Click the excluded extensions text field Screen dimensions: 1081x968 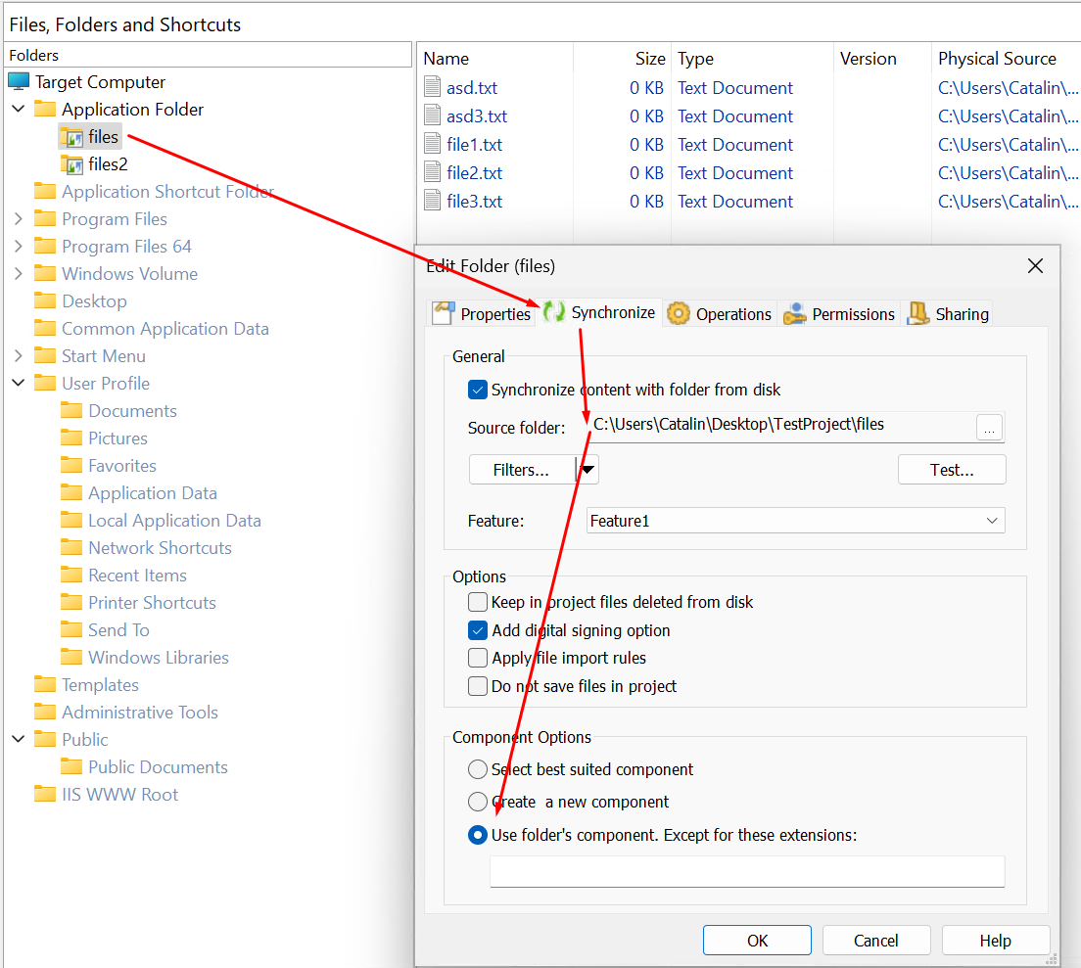tap(747, 871)
